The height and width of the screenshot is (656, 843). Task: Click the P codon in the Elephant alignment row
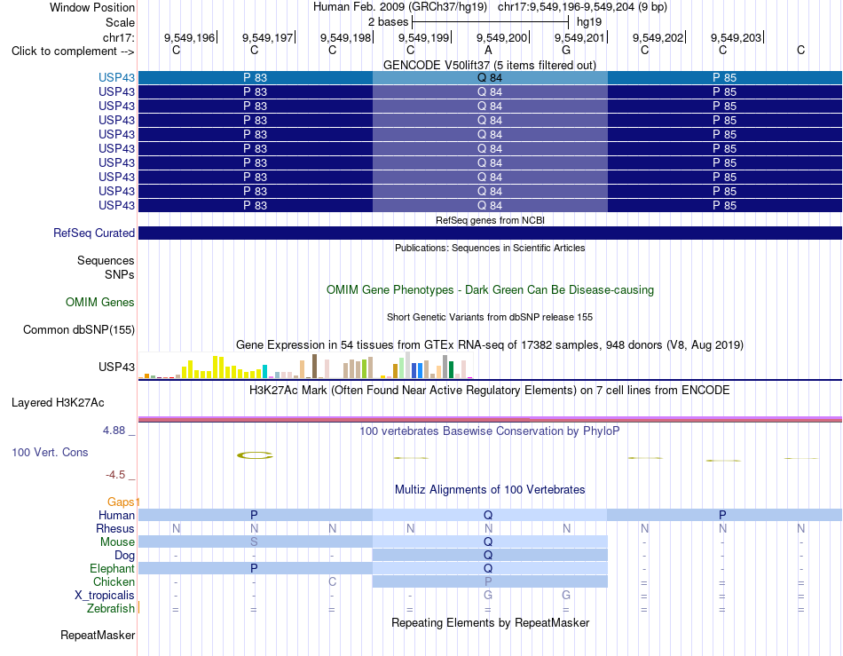(255, 568)
